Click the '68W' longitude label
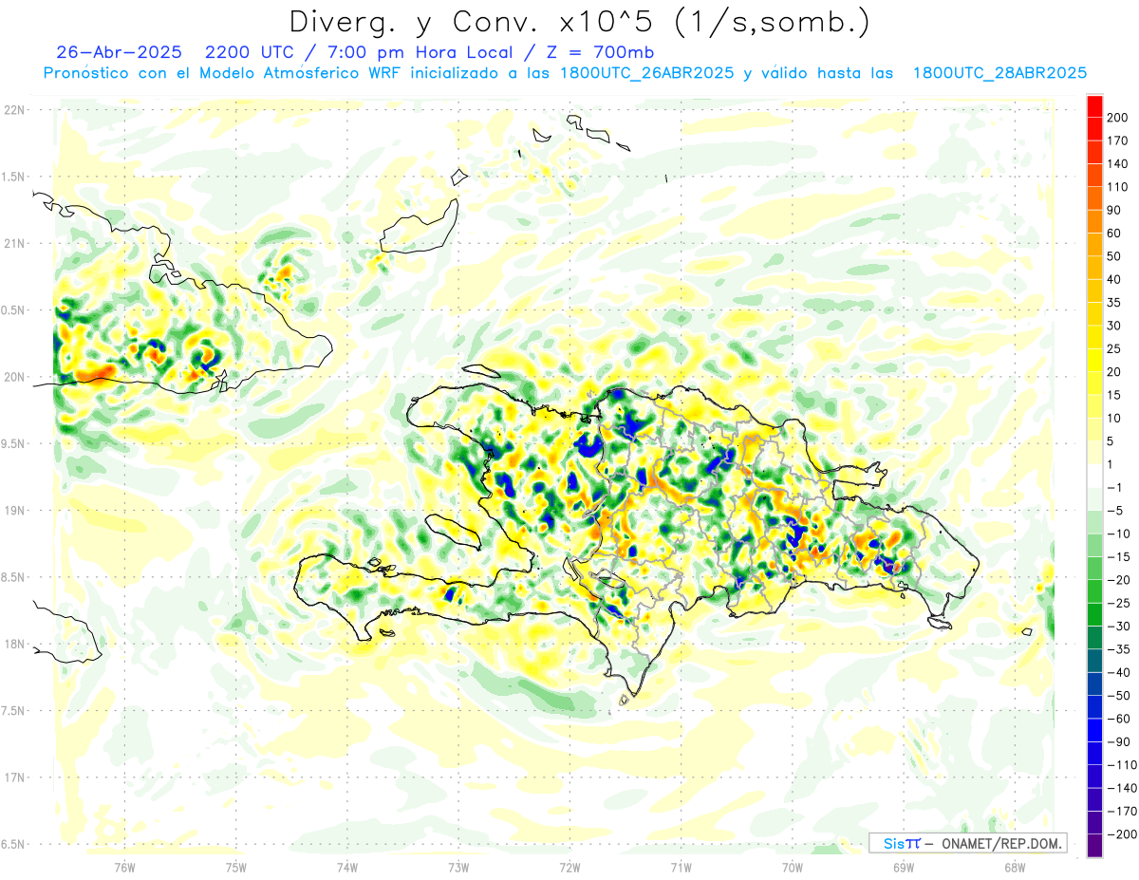This screenshot has width=1139, height=880. (1015, 867)
